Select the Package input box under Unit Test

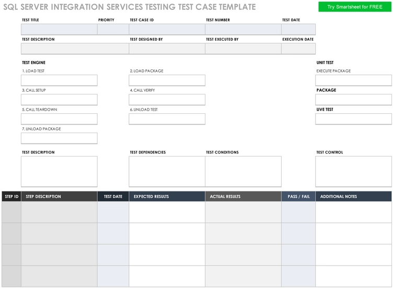pos(353,100)
